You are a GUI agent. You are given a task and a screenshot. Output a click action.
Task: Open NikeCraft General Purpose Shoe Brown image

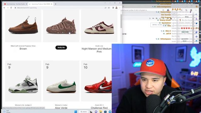(23, 26)
